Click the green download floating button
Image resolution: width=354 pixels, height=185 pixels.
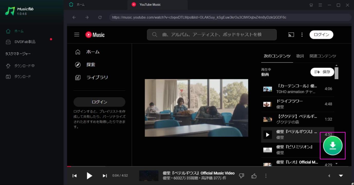(x=333, y=146)
